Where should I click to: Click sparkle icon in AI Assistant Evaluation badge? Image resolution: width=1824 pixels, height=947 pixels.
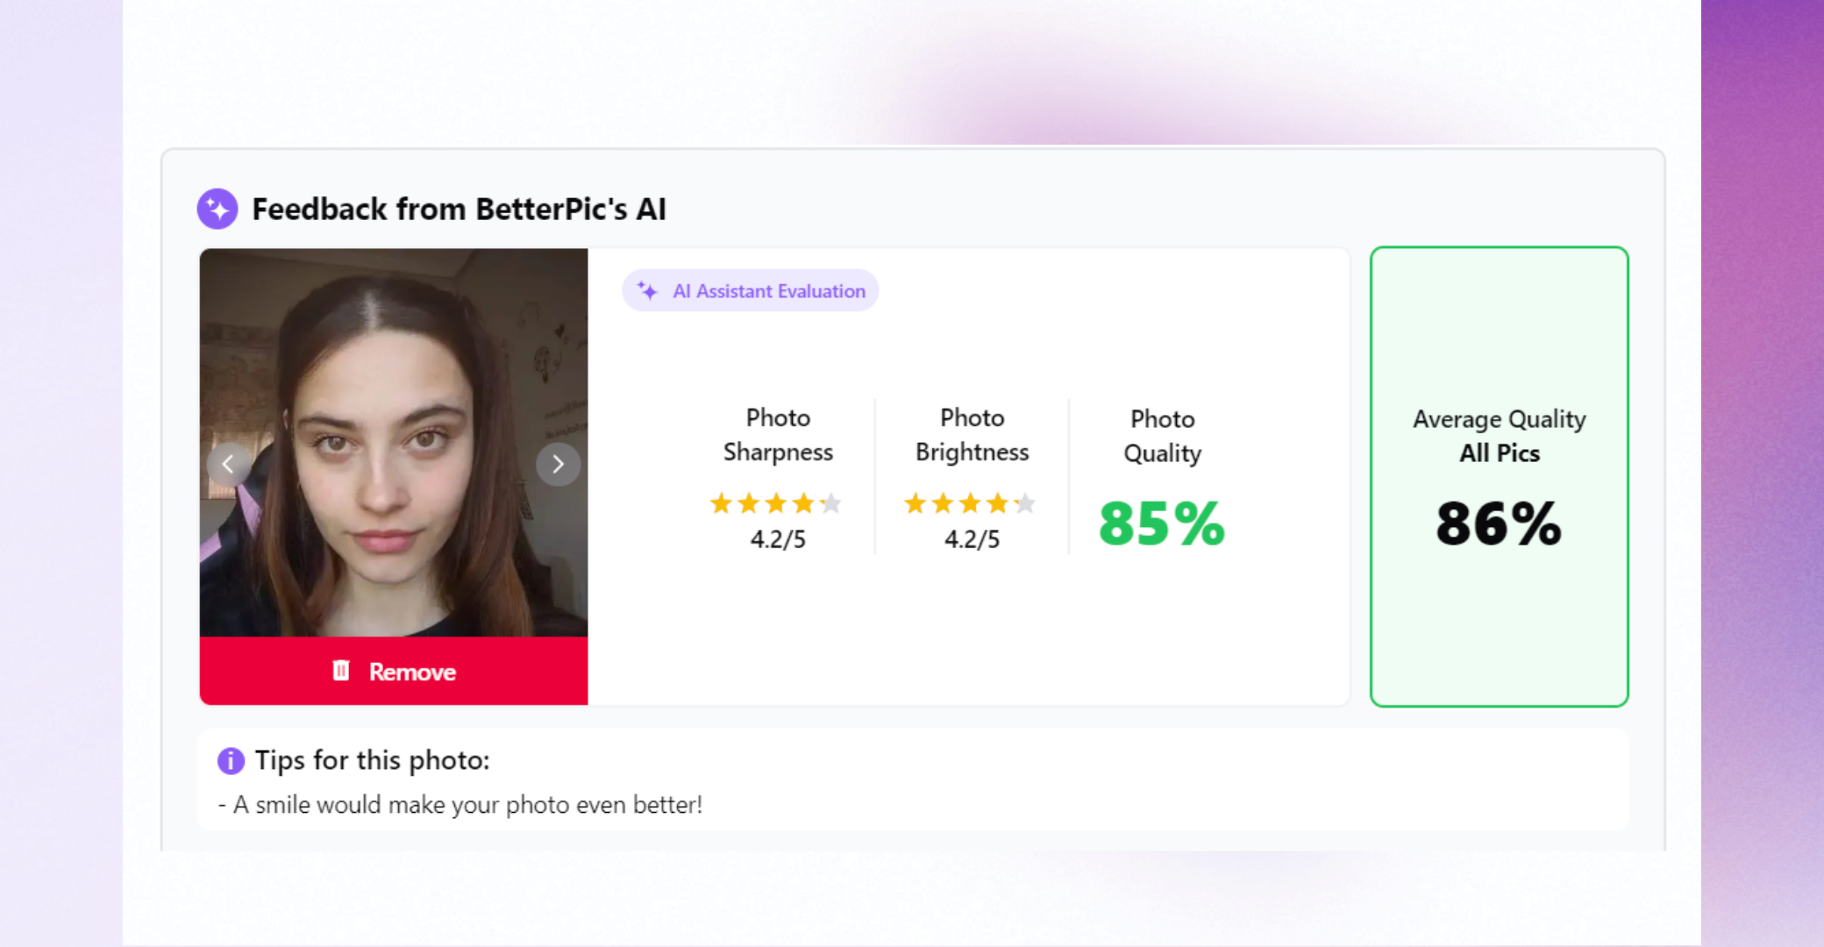pos(647,290)
